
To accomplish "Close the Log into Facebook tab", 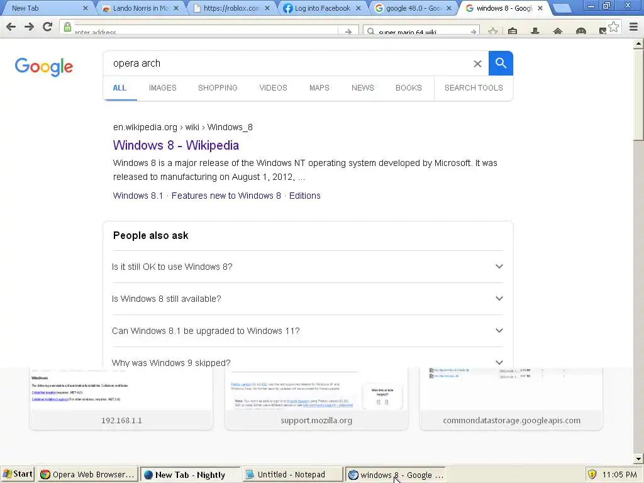I will [358, 8].
